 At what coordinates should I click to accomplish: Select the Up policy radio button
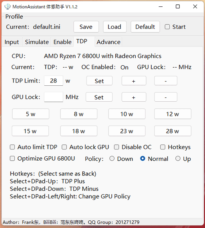click(x=178, y=159)
